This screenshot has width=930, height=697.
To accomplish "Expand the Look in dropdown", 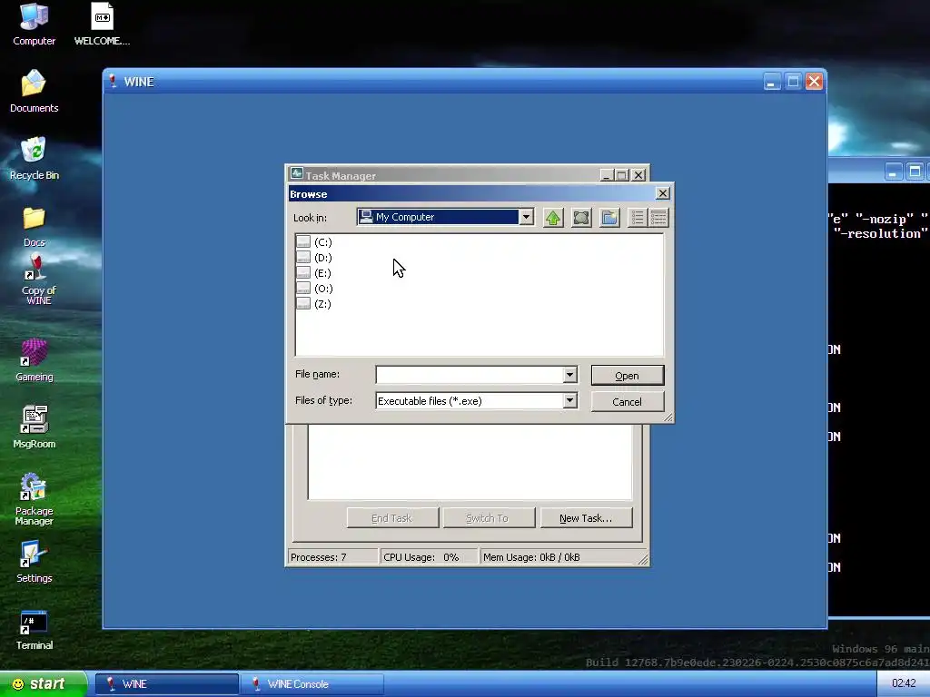I will click(x=526, y=217).
